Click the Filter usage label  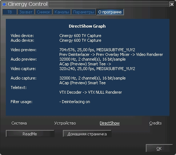click(21, 102)
